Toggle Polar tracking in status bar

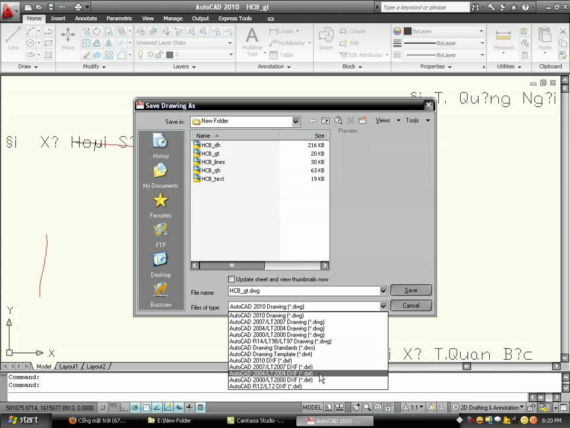[x=135, y=407]
